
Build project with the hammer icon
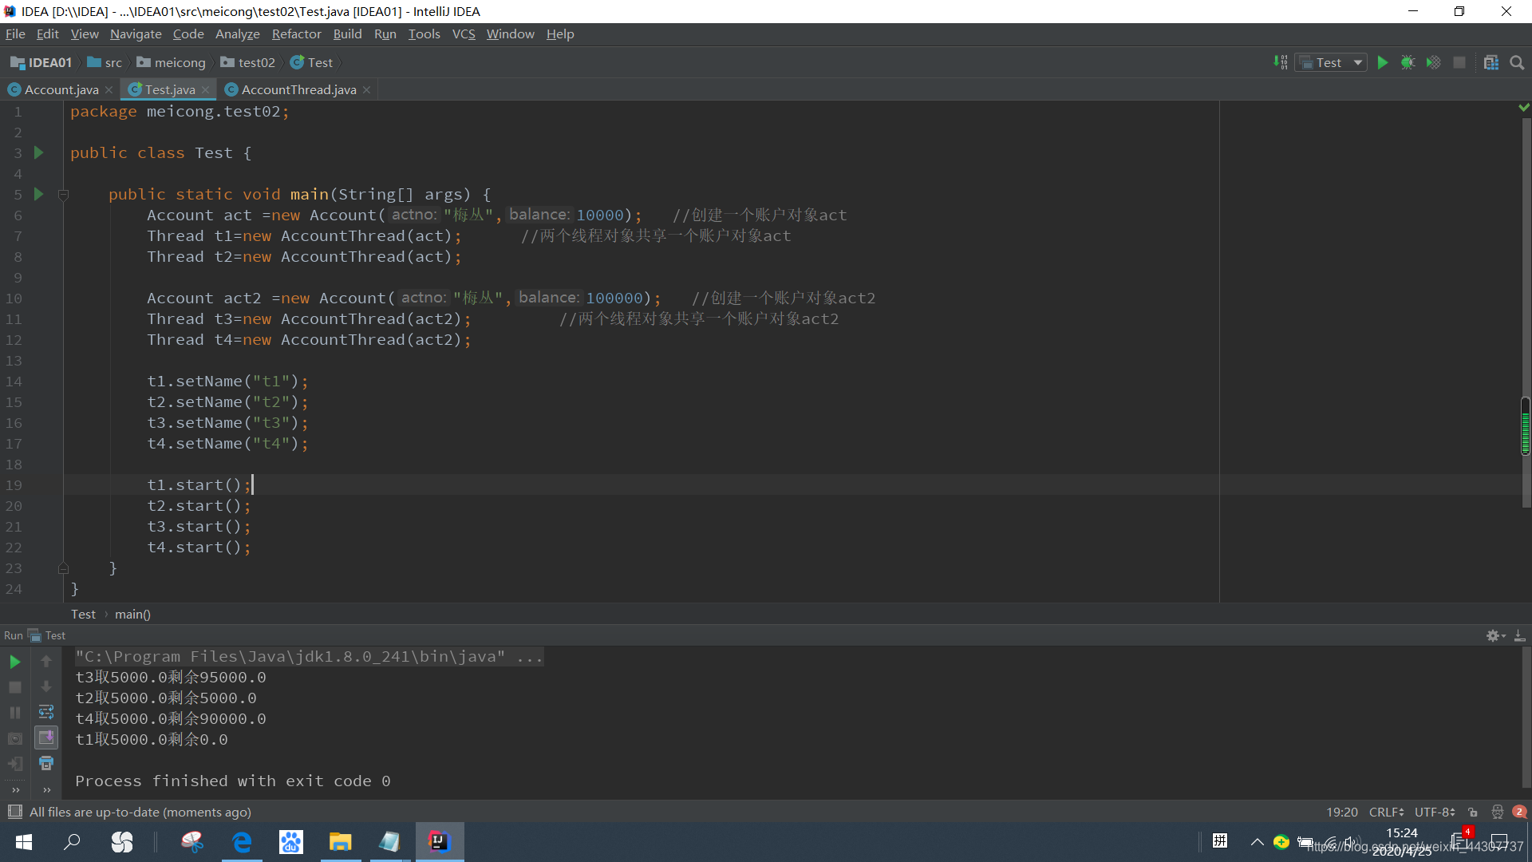point(1281,62)
